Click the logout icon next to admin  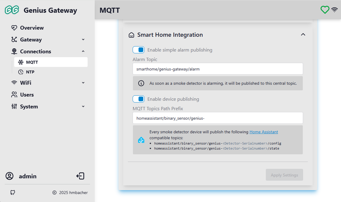pos(80,176)
